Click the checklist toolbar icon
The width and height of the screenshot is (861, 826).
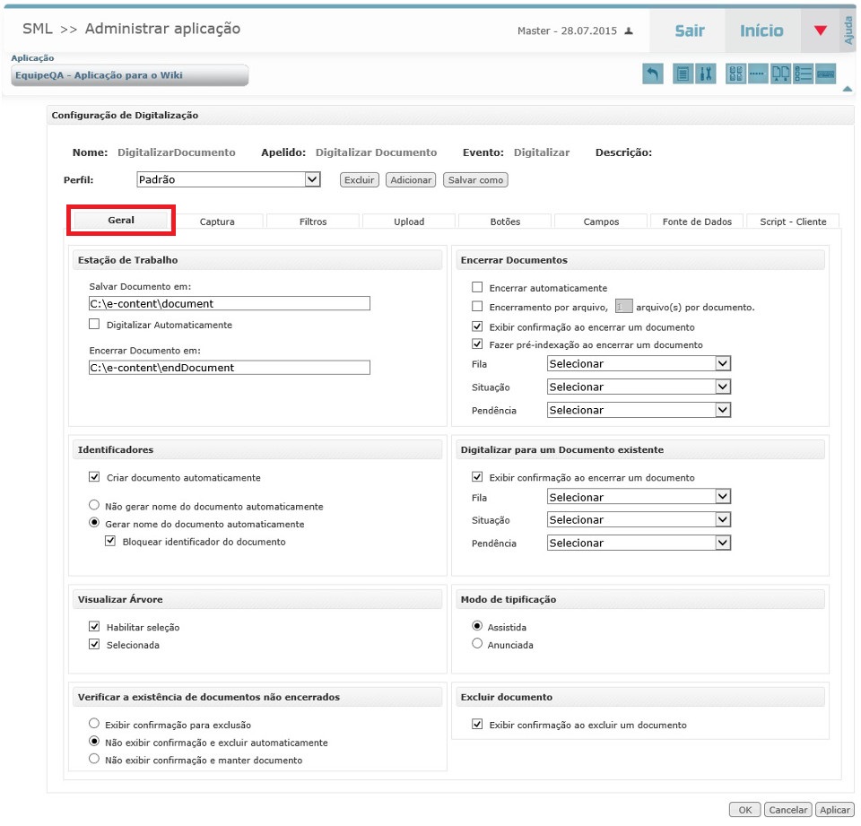click(804, 74)
